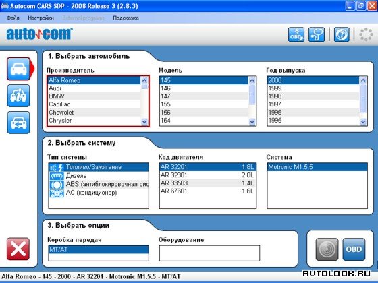This screenshot has width=378, height=283.
Task: Select Chevrolet in manufacturer list
Action: pos(94,113)
